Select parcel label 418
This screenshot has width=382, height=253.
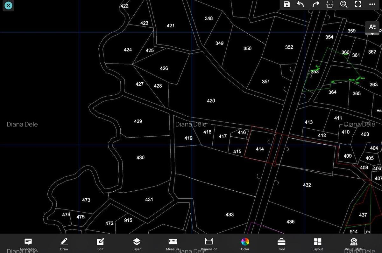tap(207, 132)
